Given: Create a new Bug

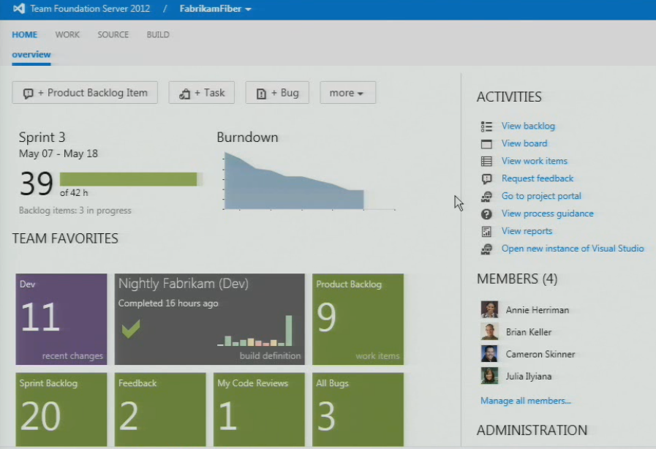Looking at the screenshot, I should [x=277, y=92].
